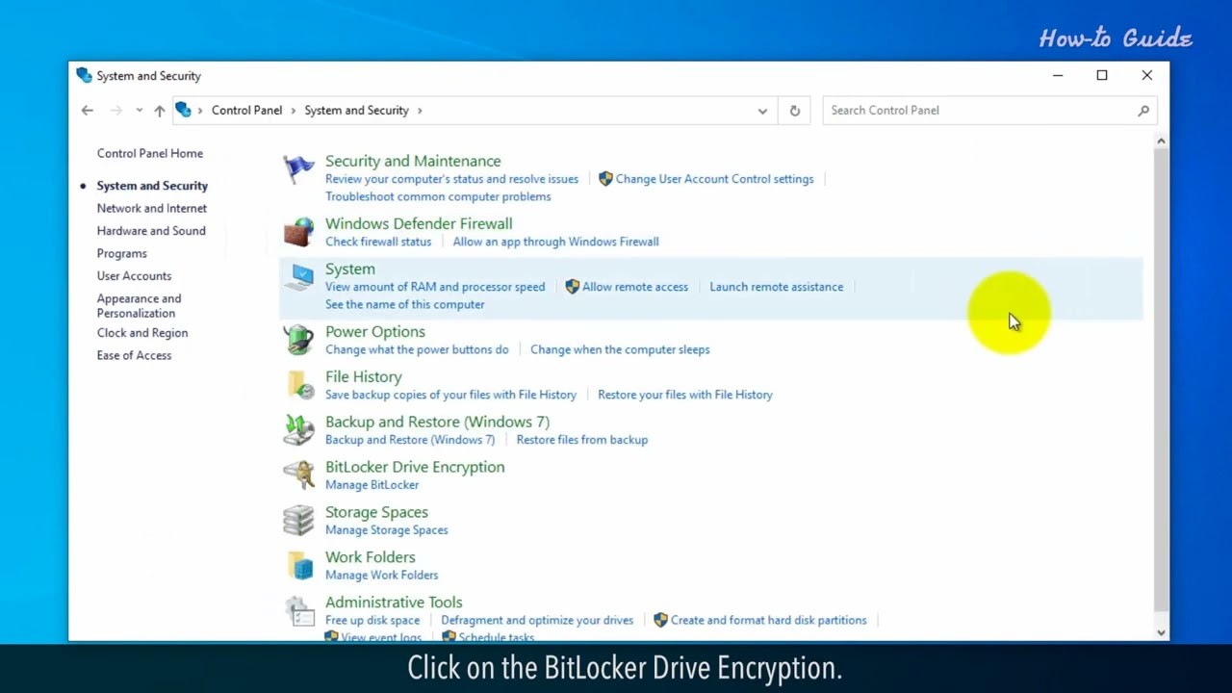This screenshot has width=1232, height=693.
Task: Open Control Panel Home
Action: coord(149,153)
